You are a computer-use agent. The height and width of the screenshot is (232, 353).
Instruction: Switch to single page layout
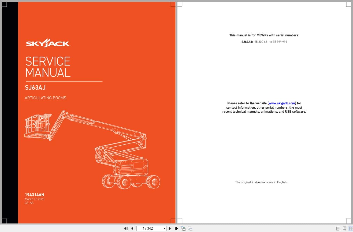(x=338, y=229)
